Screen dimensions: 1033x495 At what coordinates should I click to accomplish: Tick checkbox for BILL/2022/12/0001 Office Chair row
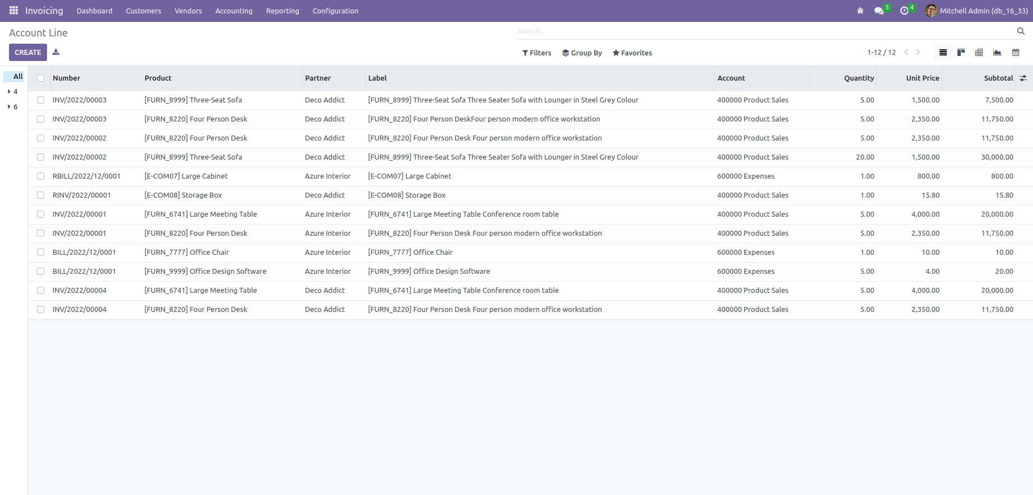[x=40, y=253]
